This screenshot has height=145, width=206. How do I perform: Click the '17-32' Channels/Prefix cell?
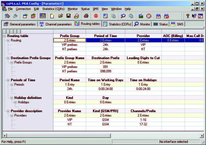(x=143, y=124)
